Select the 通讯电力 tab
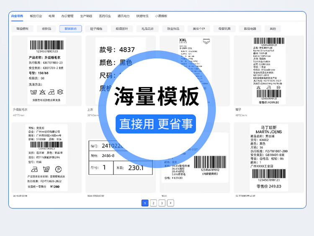The width and height of the screenshot is (314, 236). pos(124,16)
